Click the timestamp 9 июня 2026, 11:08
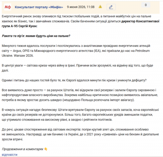The width and height of the screenshot is (163, 157). point(81,7)
